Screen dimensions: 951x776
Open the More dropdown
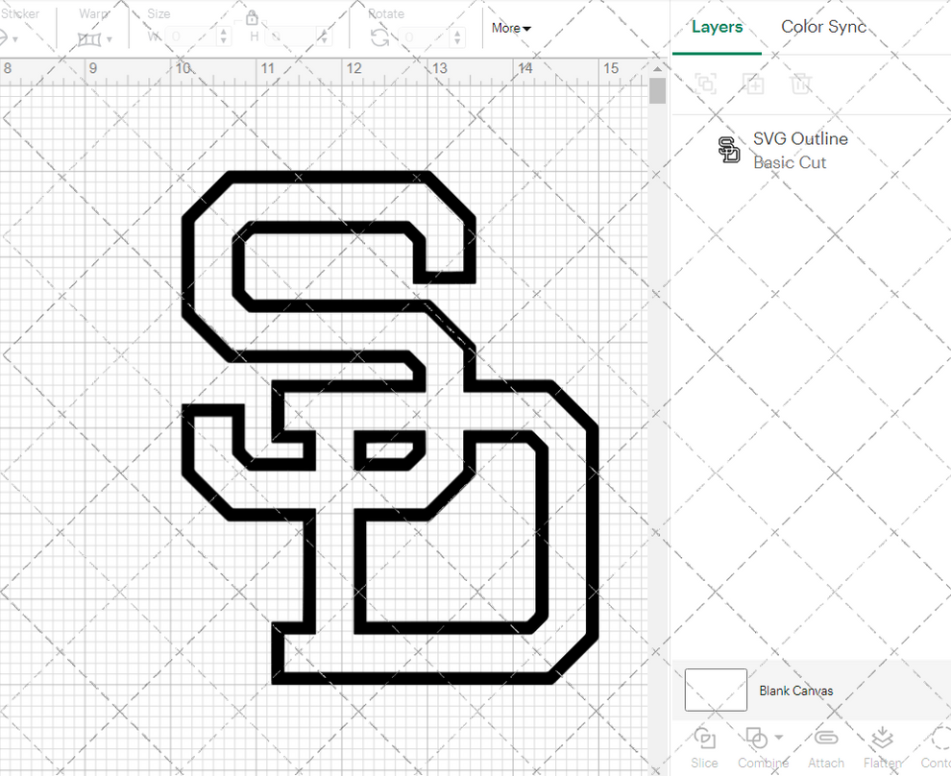(510, 28)
